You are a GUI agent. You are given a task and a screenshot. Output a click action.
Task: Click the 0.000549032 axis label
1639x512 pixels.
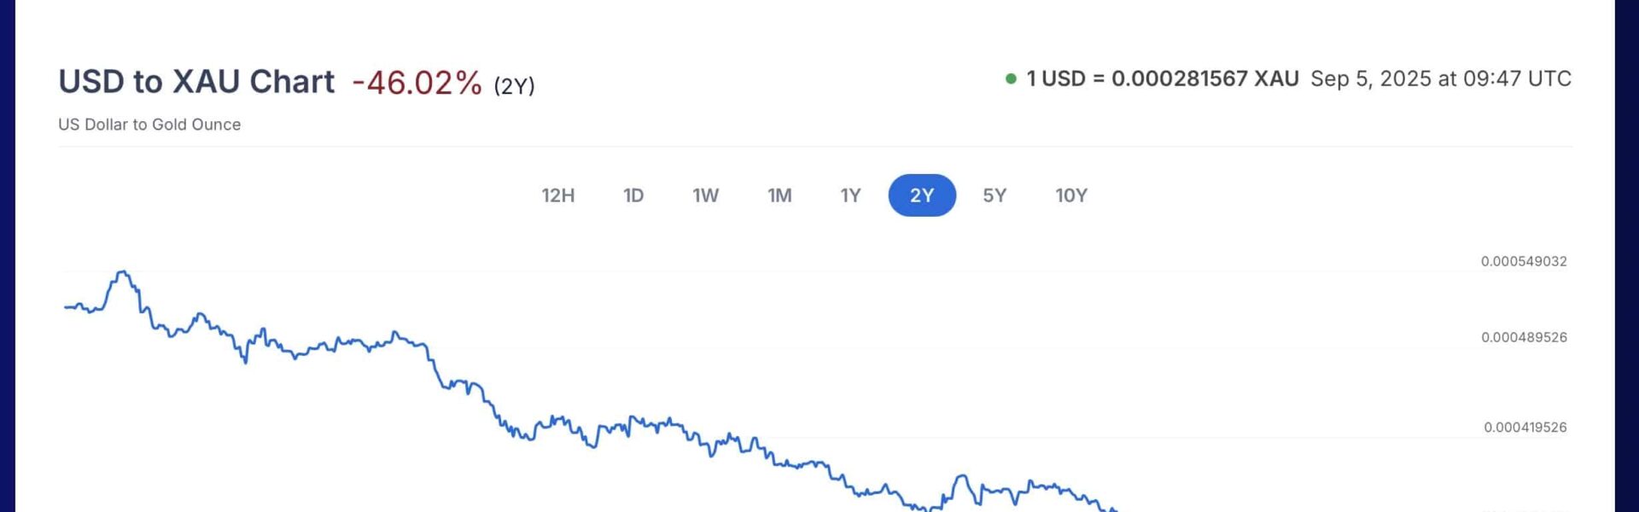tap(1524, 261)
